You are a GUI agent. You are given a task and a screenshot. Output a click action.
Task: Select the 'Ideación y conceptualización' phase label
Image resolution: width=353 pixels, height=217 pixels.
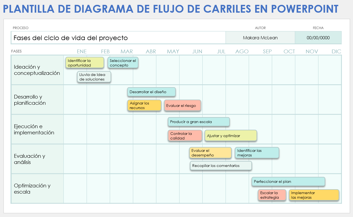pyautogui.click(x=37, y=70)
